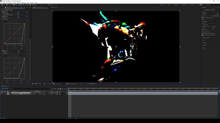Select the Selection arrow tool
Image resolution: width=220 pixels, height=123 pixels.
[x=4, y=5]
